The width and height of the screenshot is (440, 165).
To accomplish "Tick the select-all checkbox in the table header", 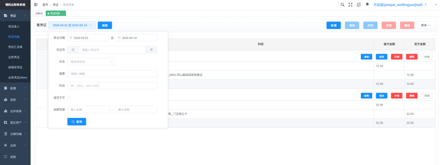I will pos(40,44).
